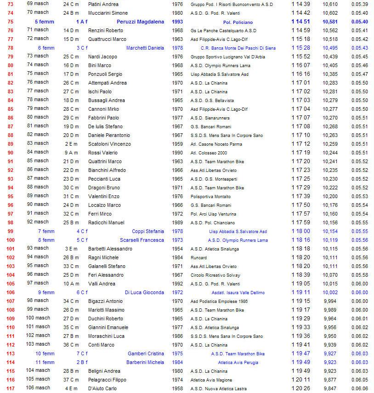Click the finish time 1 20 26
This screenshot has height=393, width=374.
(300, 388)
